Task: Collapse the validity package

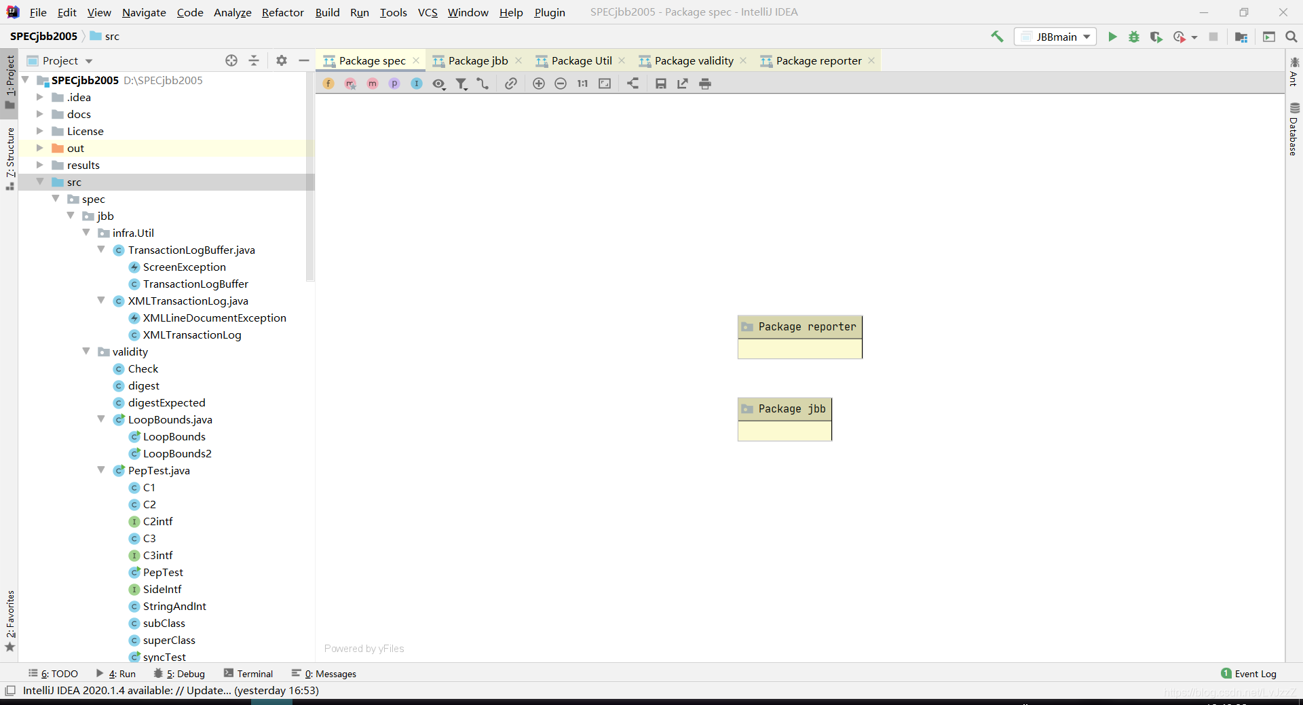Action: (86, 351)
